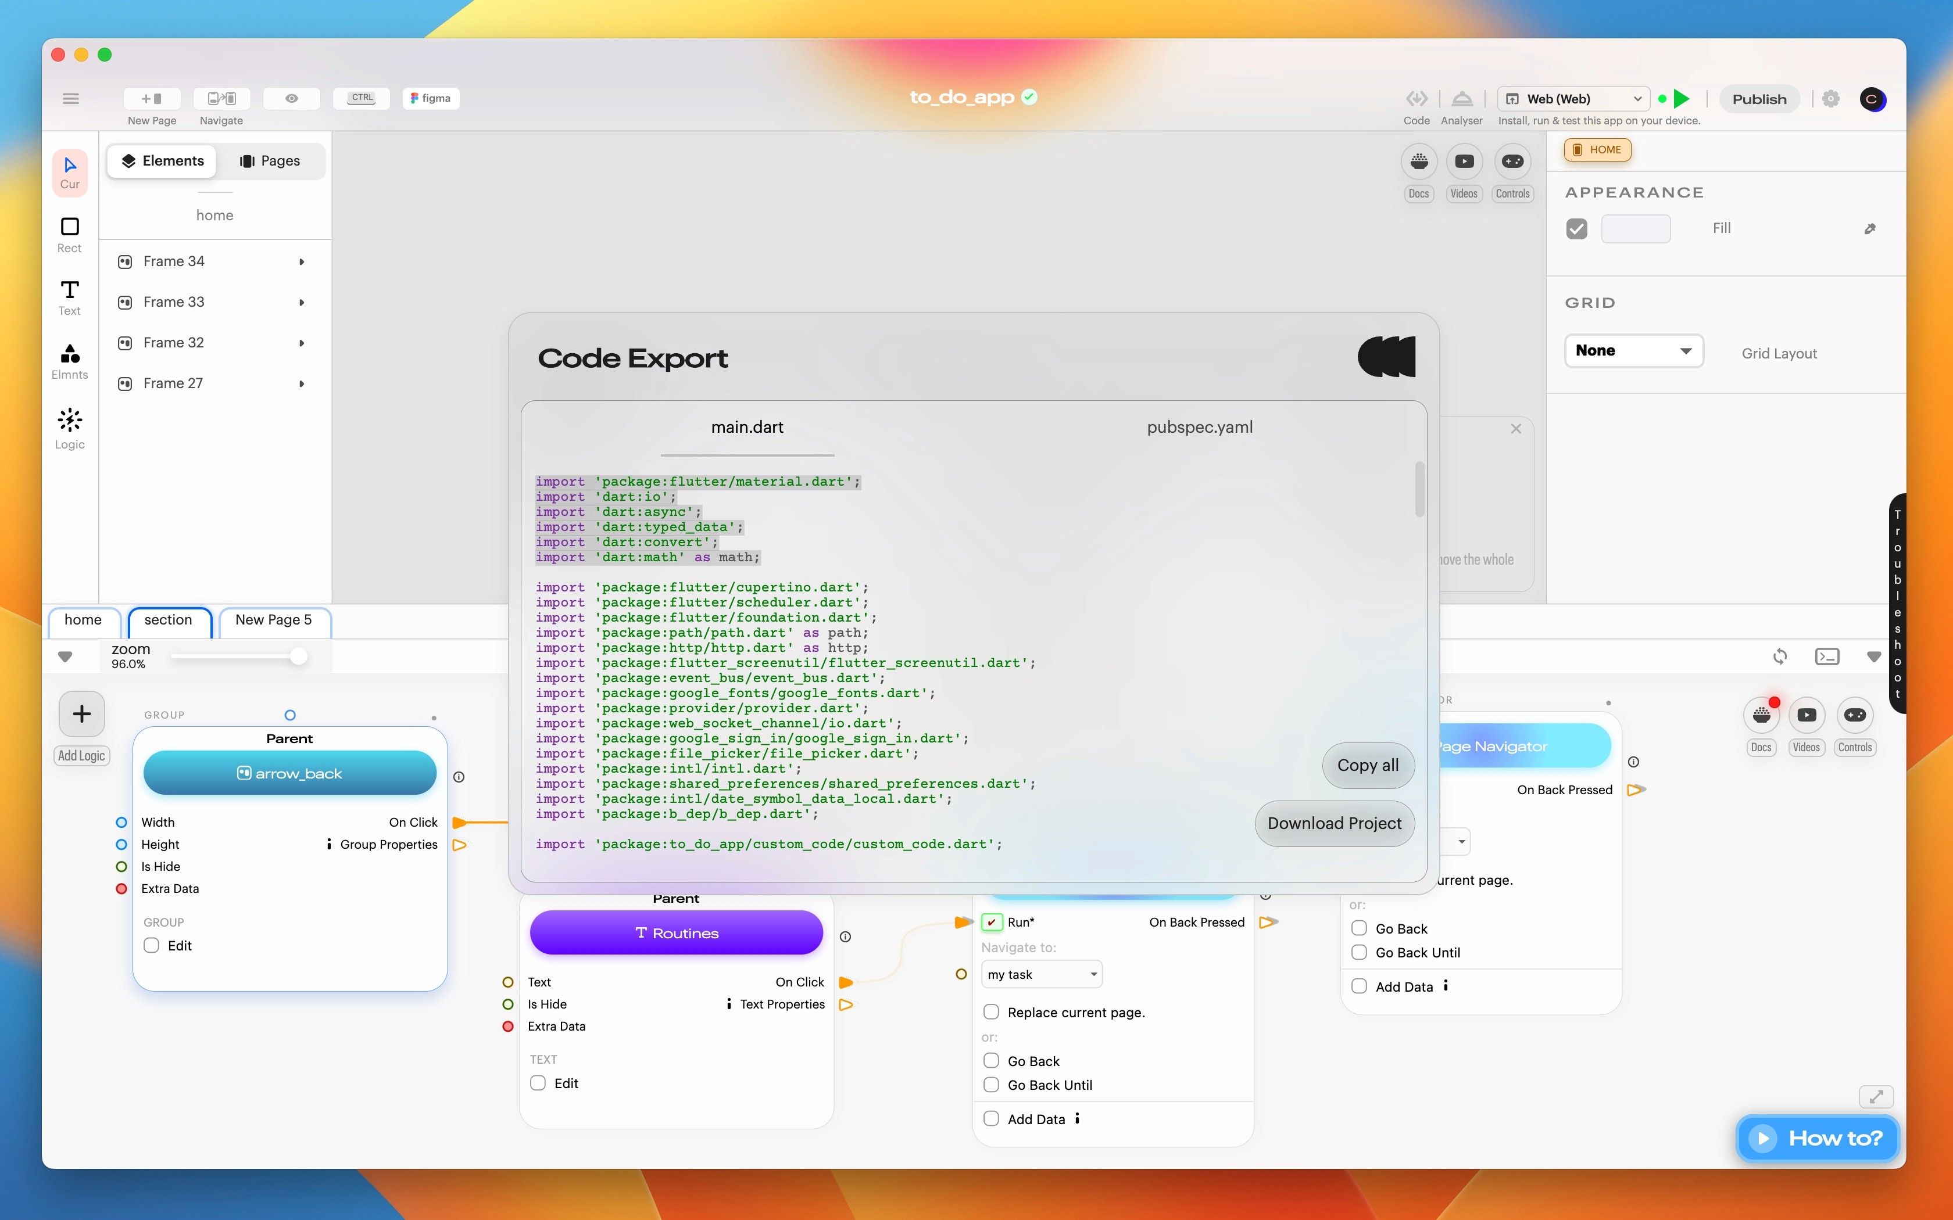Open the Grid Layout None dropdown
The image size is (1953, 1220).
[1633, 351]
